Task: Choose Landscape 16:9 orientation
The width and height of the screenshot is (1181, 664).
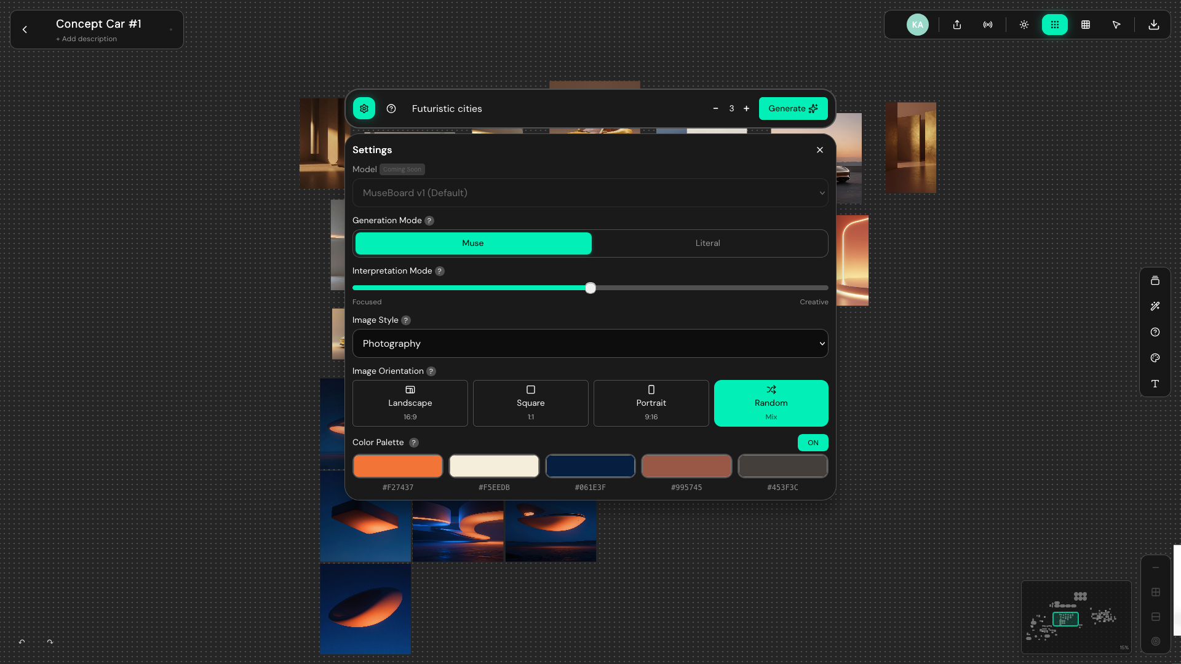Action: (410, 403)
